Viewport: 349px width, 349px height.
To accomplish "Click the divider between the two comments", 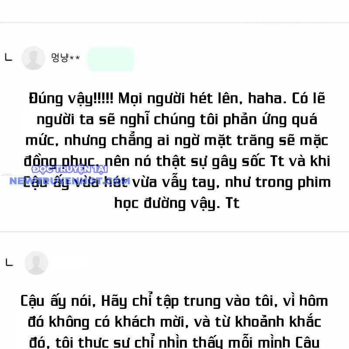I will 174,232.
